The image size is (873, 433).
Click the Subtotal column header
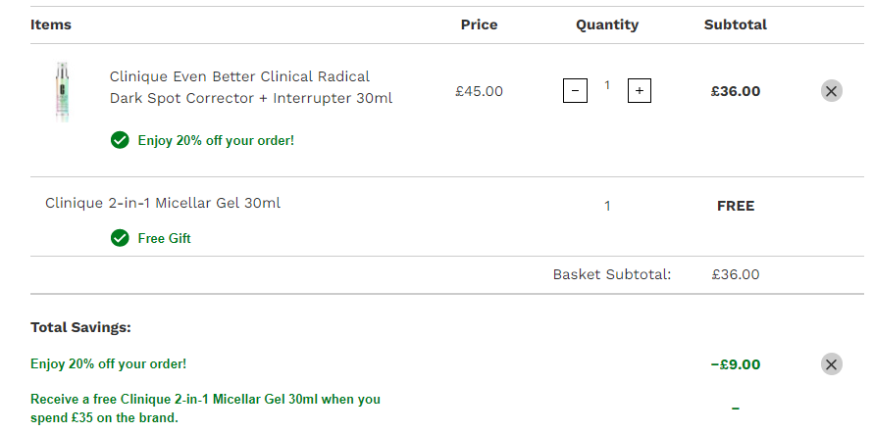[x=735, y=24]
